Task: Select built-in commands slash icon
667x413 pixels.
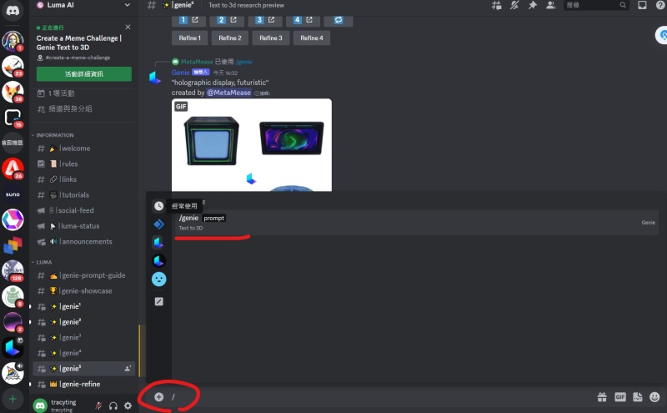Action: coord(158,301)
